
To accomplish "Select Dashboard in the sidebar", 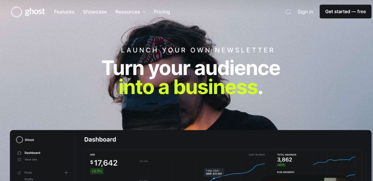I will click(x=32, y=153).
